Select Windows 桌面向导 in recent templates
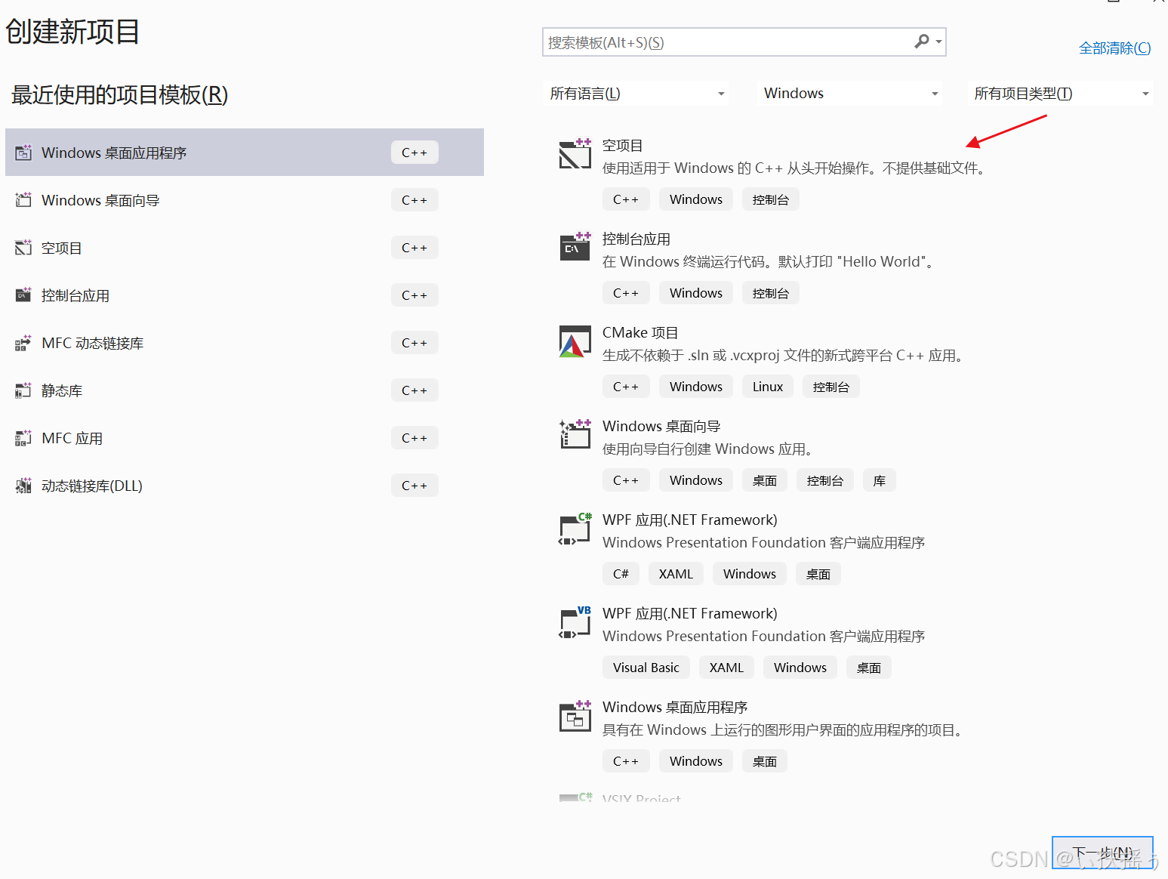 point(245,200)
